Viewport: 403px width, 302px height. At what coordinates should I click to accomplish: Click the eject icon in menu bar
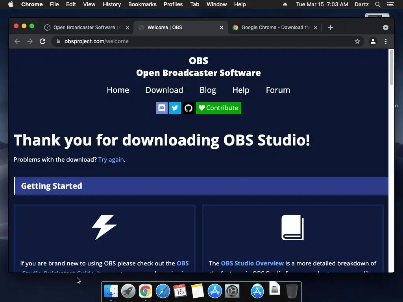click(285, 4)
